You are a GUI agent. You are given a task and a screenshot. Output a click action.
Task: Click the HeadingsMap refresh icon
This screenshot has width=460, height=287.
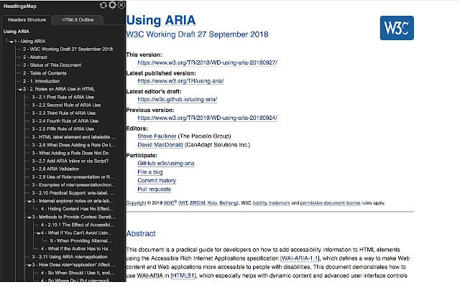pos(103,5)
